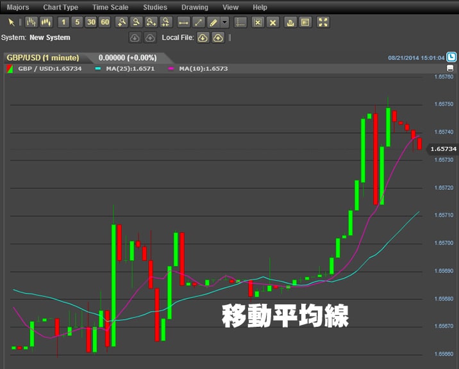Screen dimensions: 459x369
Task: Click the 0.00000 (+0.00%) change value
Action: [x=128, y=58]
